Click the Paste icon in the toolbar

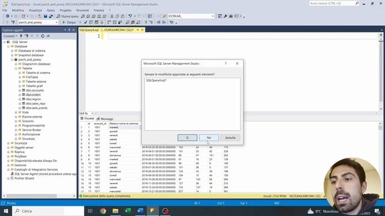tap(123, 16)
